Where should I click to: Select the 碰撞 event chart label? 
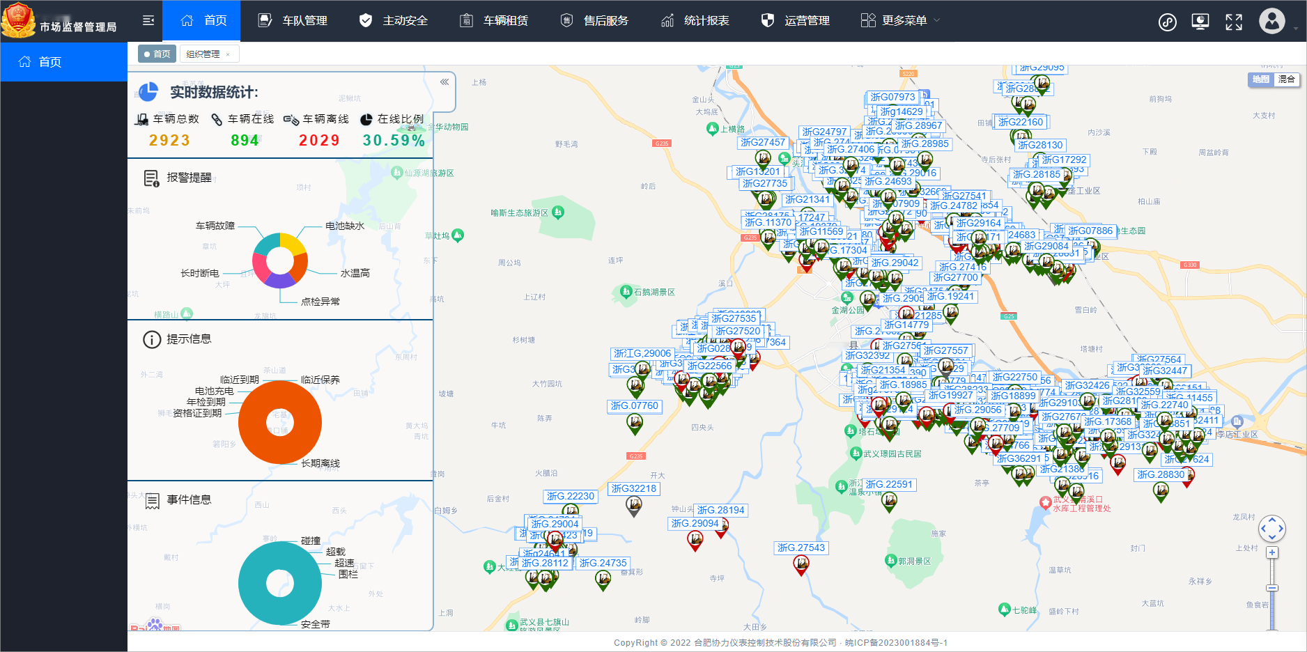[x=311, y=541]
